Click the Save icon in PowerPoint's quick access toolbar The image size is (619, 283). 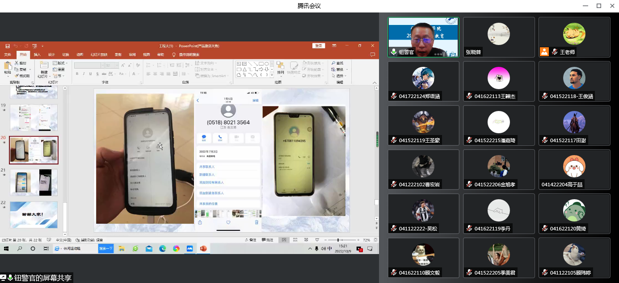pyautogui.click(x=8, y=46)
